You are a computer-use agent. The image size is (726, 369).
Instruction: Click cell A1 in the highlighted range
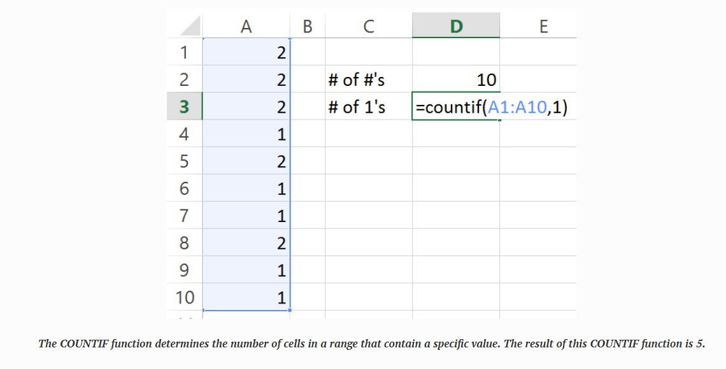pos(246,52)
